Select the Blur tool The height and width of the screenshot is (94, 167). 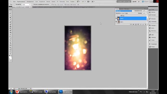(x=10, y=34)
